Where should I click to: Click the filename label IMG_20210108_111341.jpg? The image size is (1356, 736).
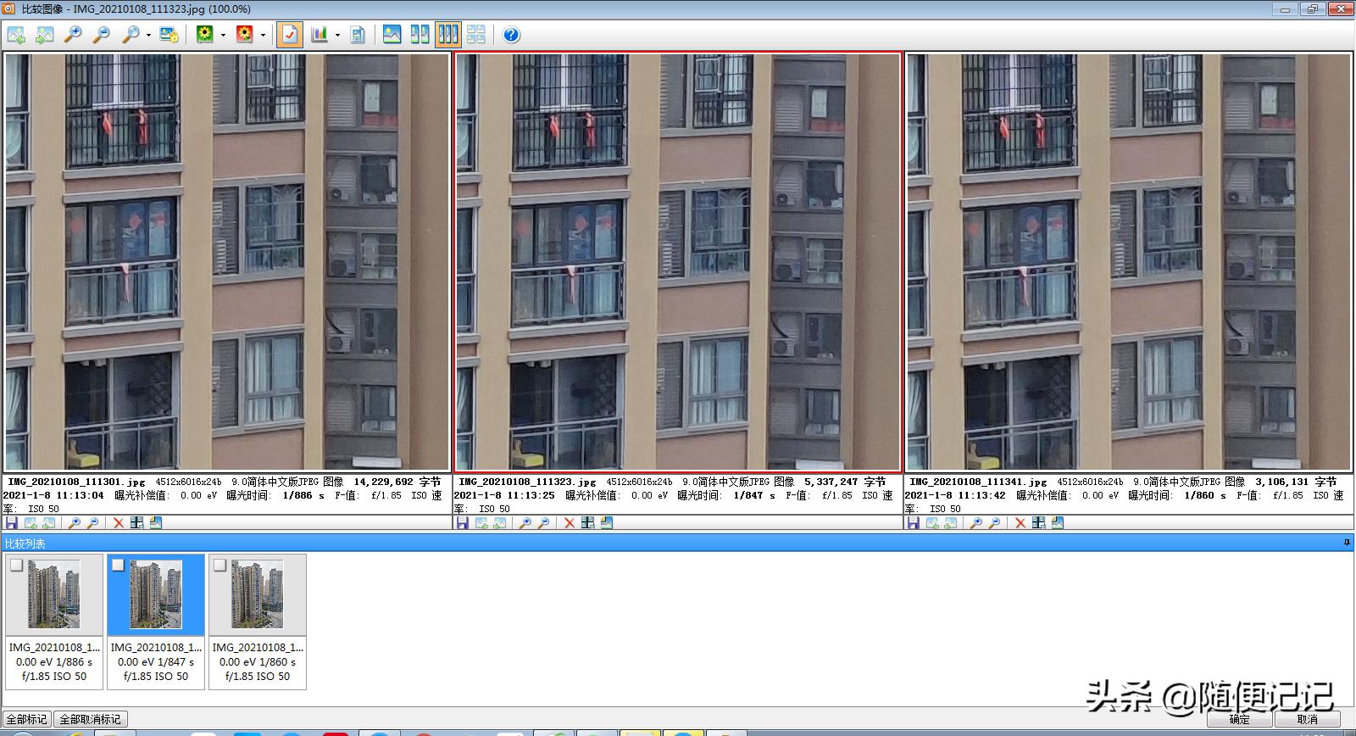point(978,482)
